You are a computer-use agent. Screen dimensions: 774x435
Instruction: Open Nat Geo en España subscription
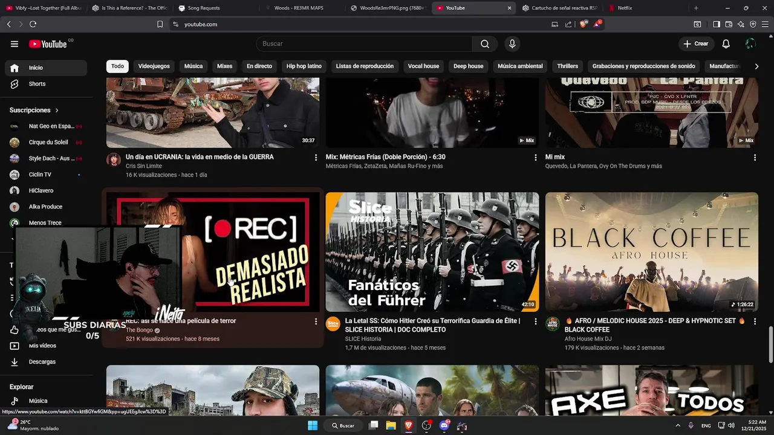coord(46,126)
